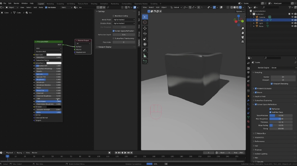Viewport: 297px width, 166px height.
Task: Enable rendered viewport shading mode
Action: pyautogui.click(x=240, y=8)
